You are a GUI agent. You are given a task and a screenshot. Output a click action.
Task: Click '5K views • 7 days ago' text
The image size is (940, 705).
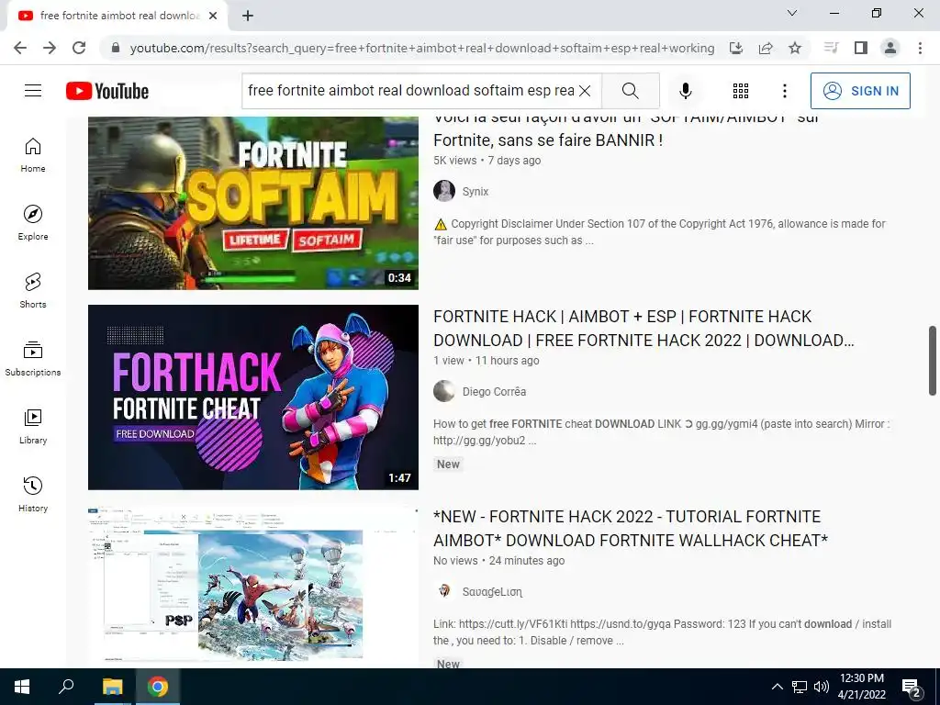pyautogui.click(x=487, y=161)
